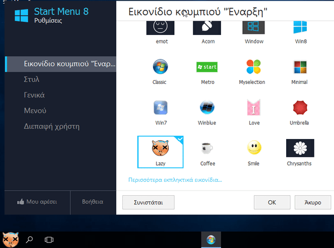This screenshot has height=248, width=334.
Task: Choose the Acorn start button icon
Action: (207, 28)
